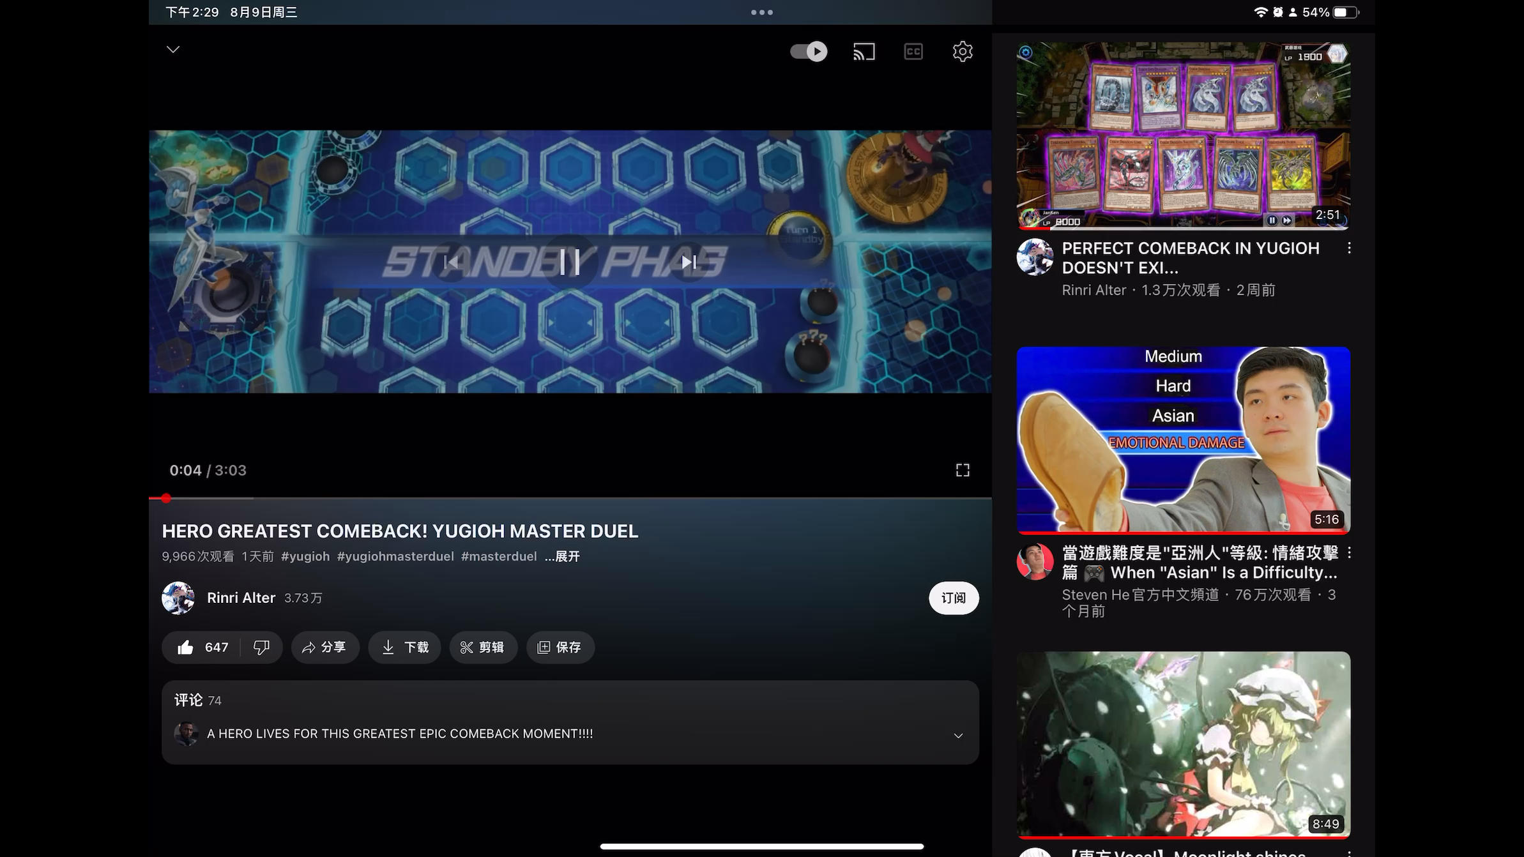This screenshot has width=1524, height=857.
Task: Toggle the autoplay switch
Action: 809,52
